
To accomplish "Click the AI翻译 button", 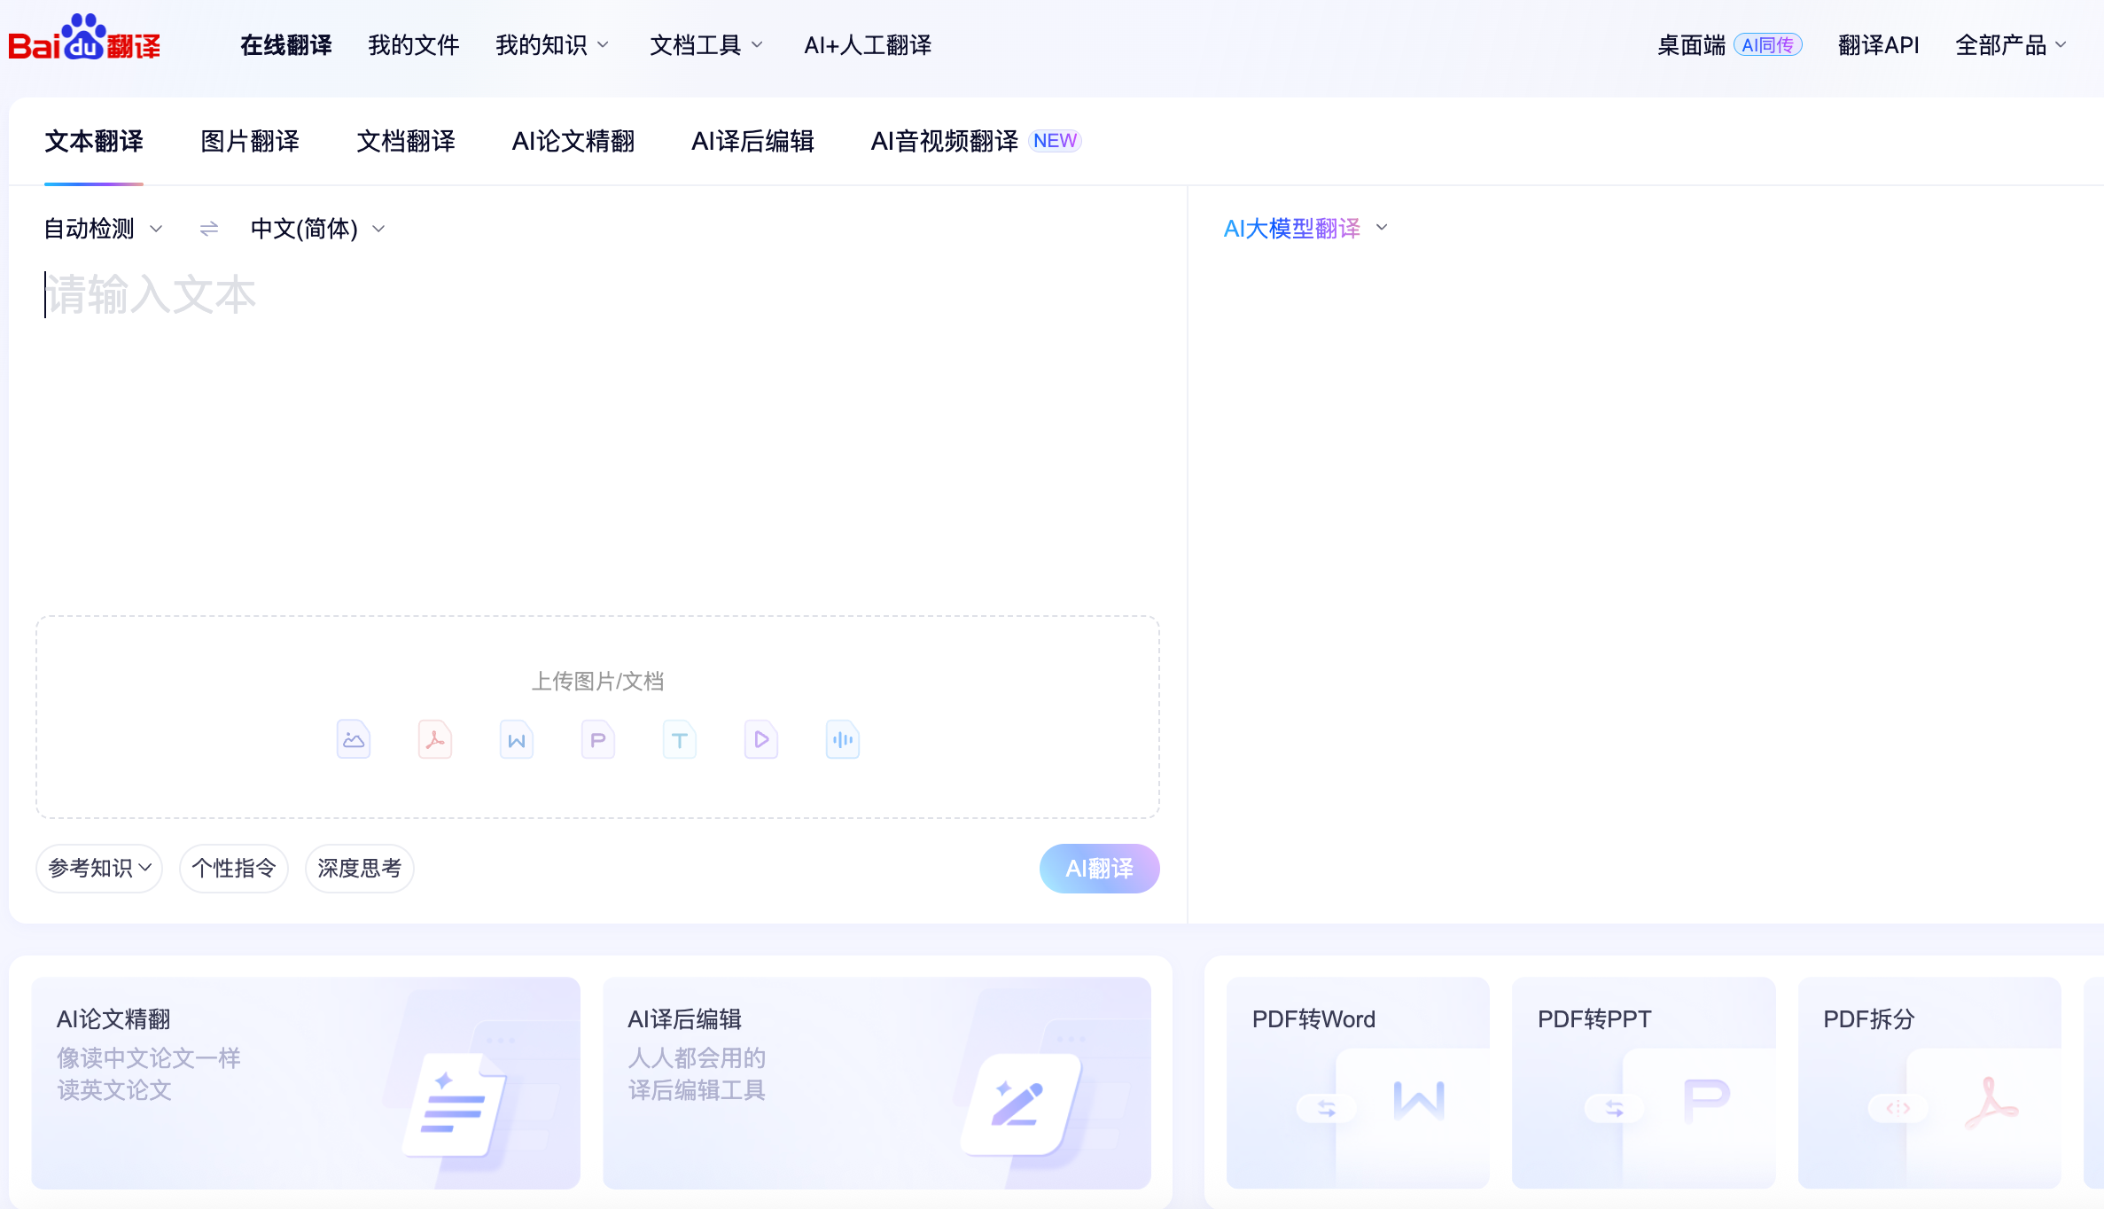I will [x=1099, y=869].
